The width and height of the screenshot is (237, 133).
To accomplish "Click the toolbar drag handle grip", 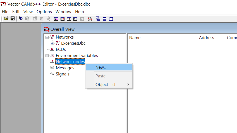I will pos(2,19).
